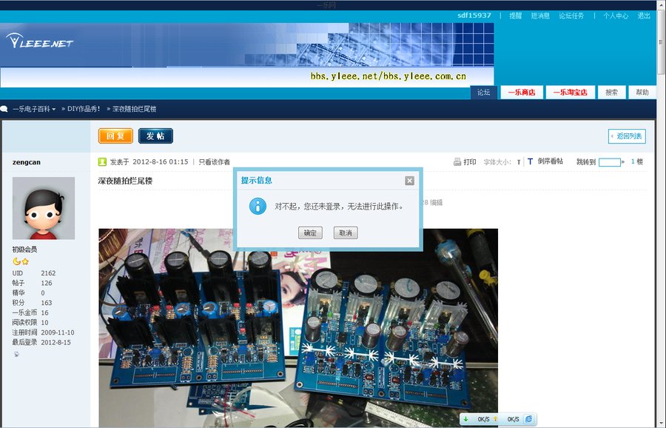Click the star rating icon under the moon
This screenshot has width=666, height=428.
click(24, 261)
